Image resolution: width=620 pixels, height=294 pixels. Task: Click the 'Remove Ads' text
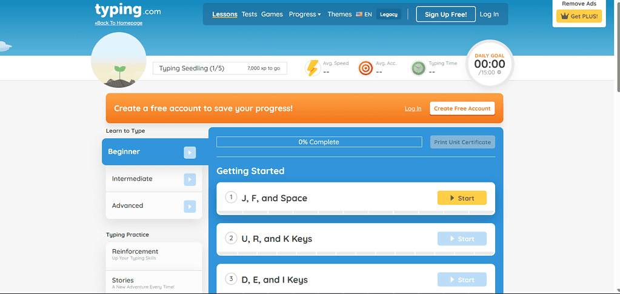(579, 4)
